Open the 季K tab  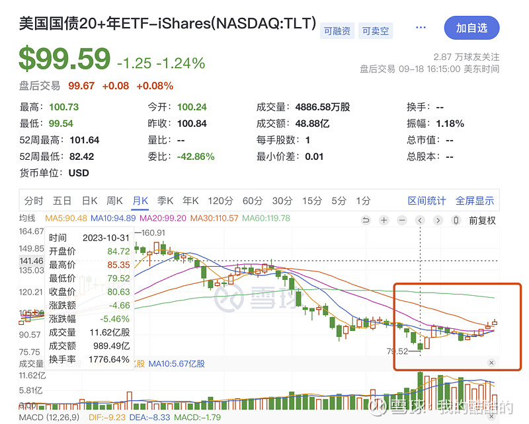pos(165,201)
